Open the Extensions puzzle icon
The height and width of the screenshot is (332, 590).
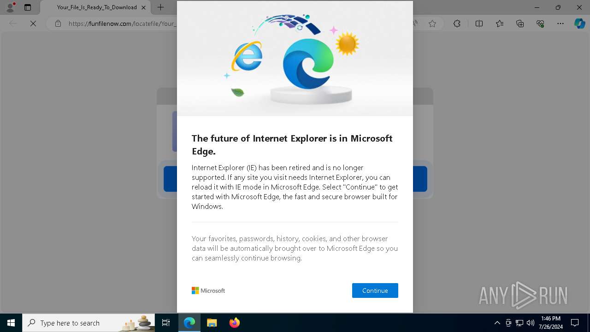pos(457,24)
